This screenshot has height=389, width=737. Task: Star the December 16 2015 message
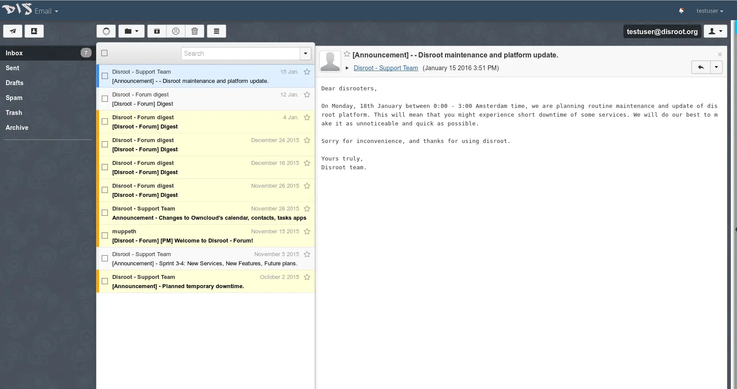point(307,163)
